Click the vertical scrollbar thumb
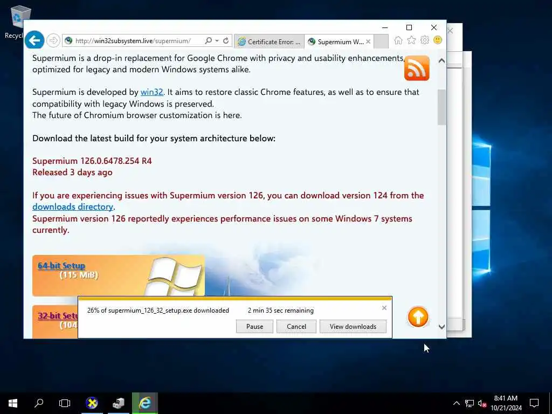The image size is (552, 414). pyautogui.click(x=442, y=107)
